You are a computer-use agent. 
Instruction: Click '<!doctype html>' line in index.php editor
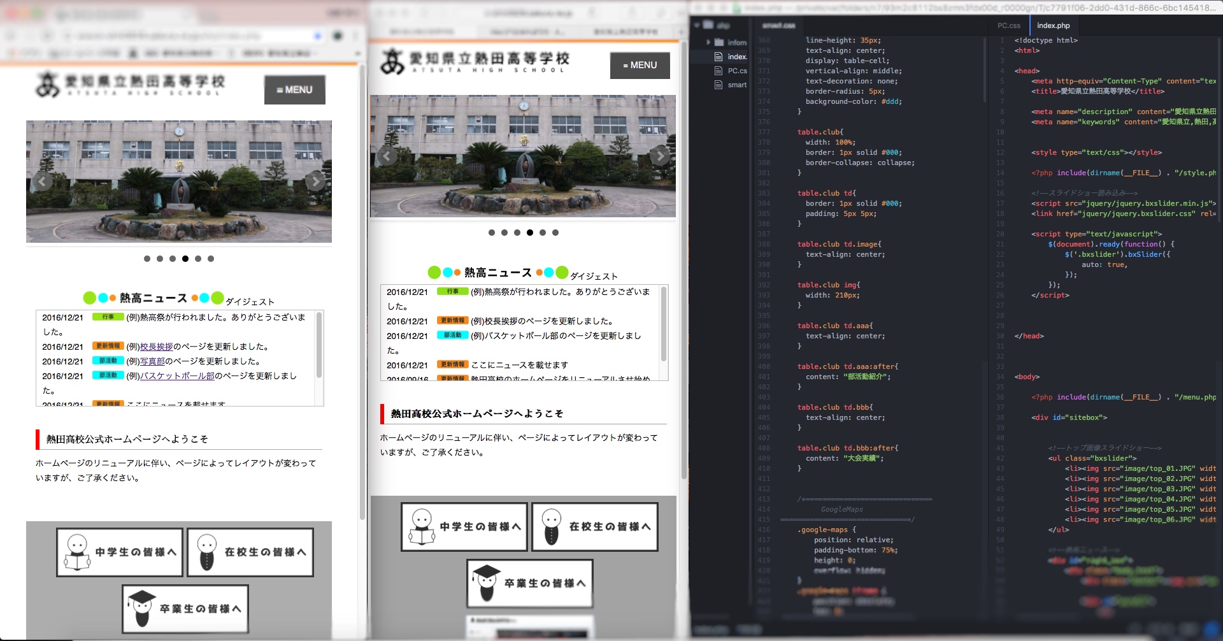[x=1046, y=40]
